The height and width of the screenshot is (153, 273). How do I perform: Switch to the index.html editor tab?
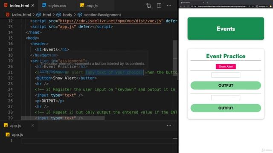19,6
